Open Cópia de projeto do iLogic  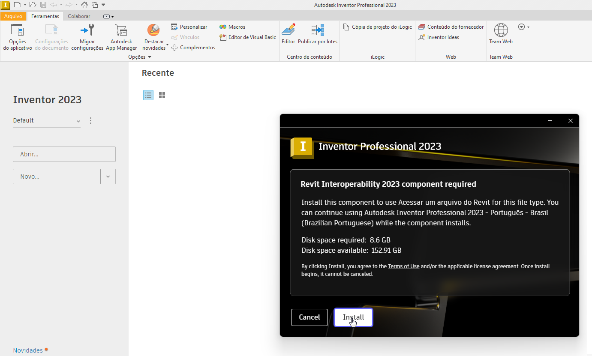point(378,27)
